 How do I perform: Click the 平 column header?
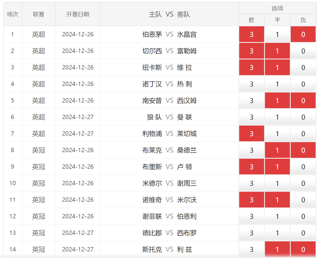click(277, 20)
